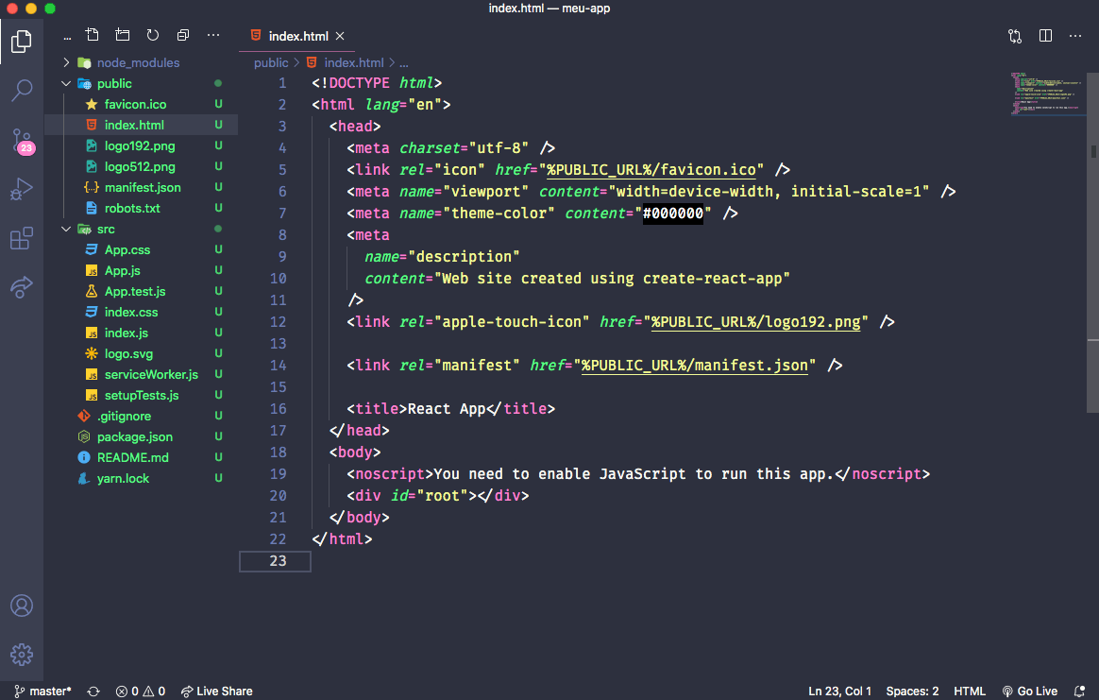Open the Run and Debug view

coord(22,190)
